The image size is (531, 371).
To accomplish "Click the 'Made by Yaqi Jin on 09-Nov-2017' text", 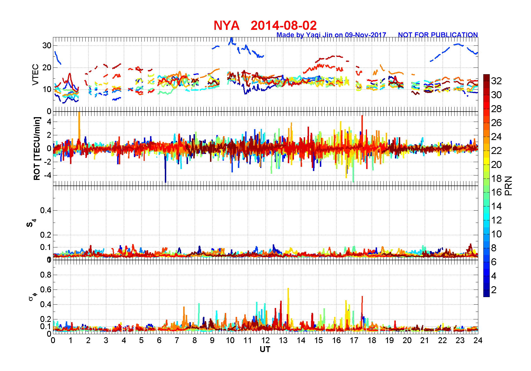I will coord(331,35).
